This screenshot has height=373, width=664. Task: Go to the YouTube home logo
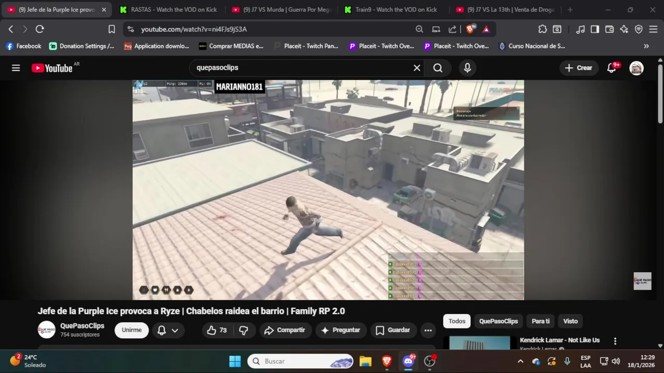tap(52, 68)
